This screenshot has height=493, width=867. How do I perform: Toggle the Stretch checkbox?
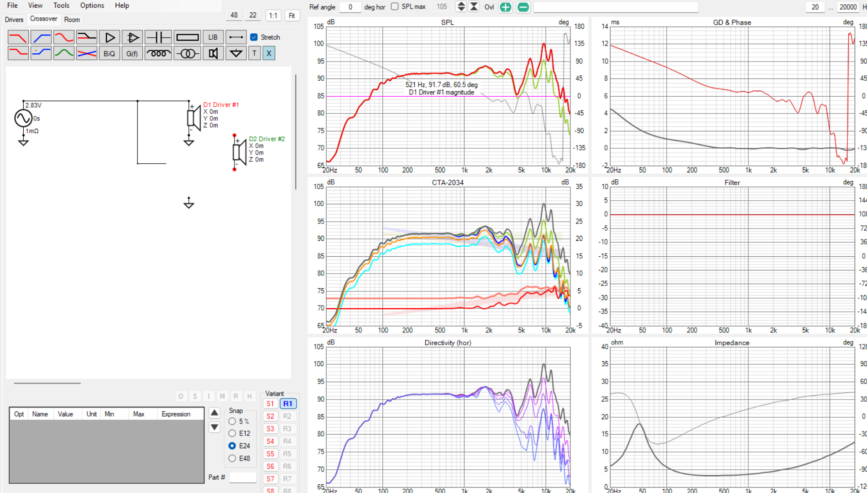(254, 37)
